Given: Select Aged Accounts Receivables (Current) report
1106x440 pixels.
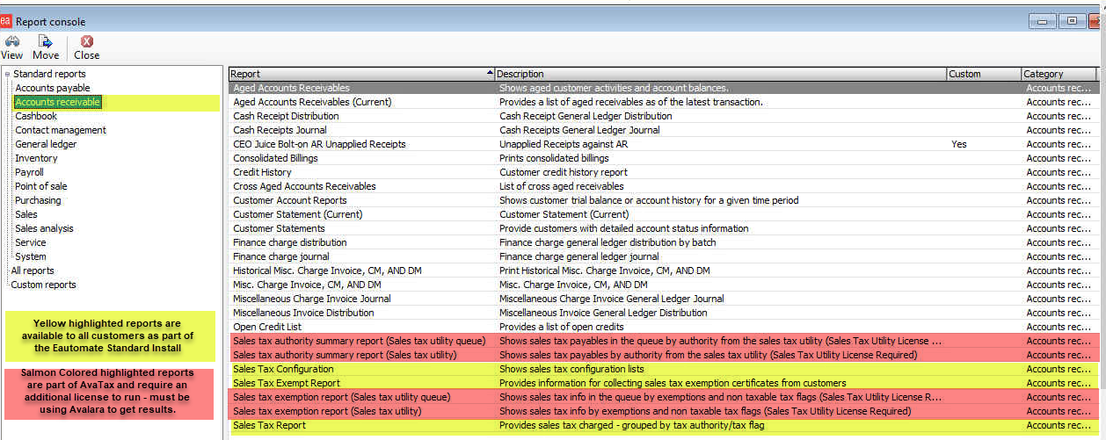Looking at the screenshot, I should click(x=664, y=102).
